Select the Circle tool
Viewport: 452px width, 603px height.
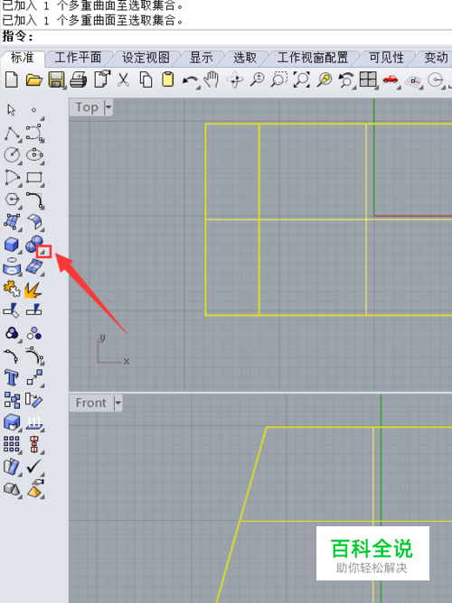[x=12, y=155]
